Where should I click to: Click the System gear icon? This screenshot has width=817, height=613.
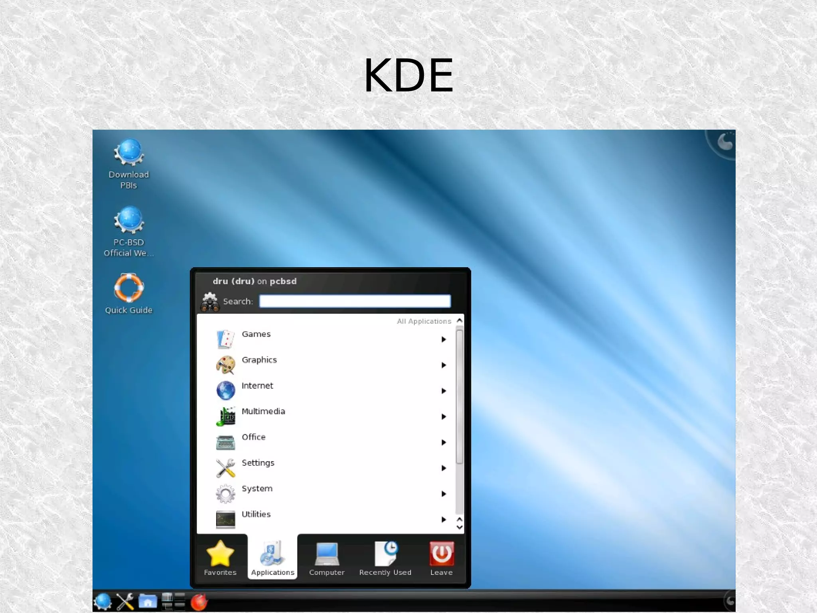click(x=225, y=494)
